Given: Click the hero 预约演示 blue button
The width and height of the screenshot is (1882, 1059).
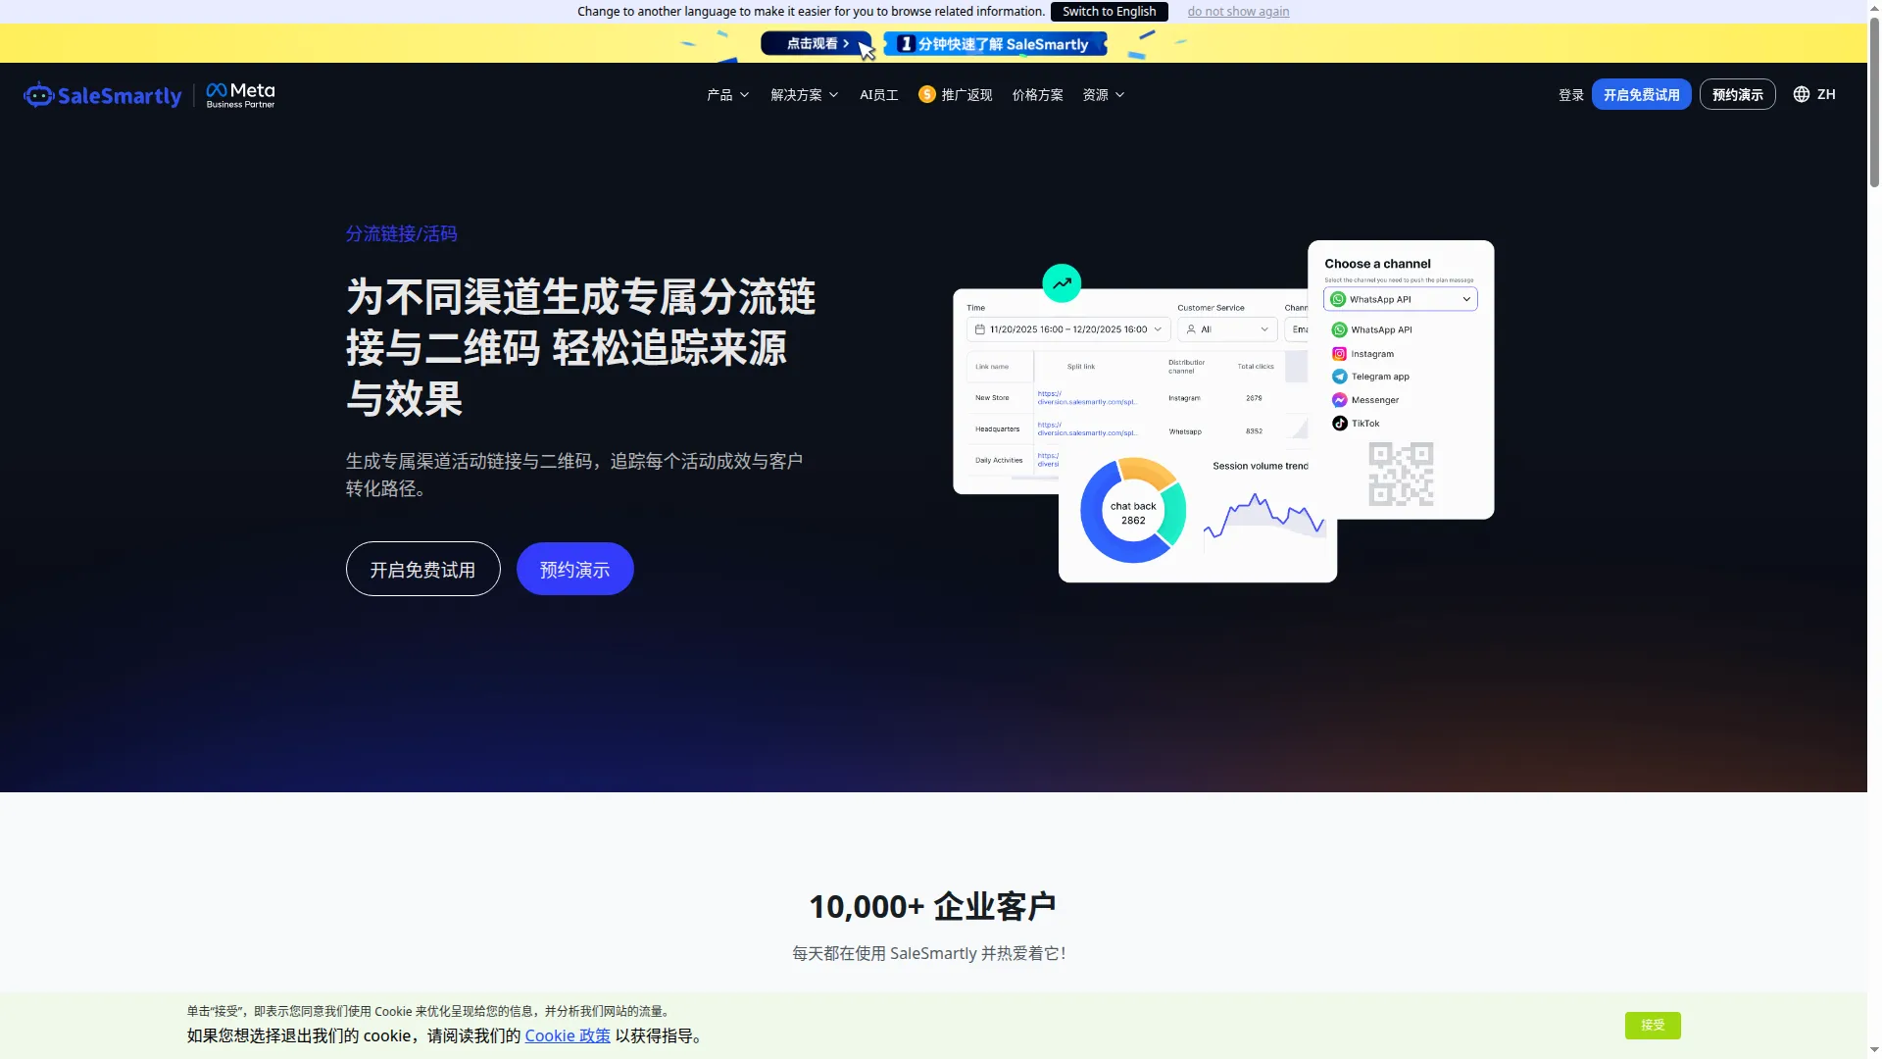Looking at the screenshot, I should click(574, 569).
